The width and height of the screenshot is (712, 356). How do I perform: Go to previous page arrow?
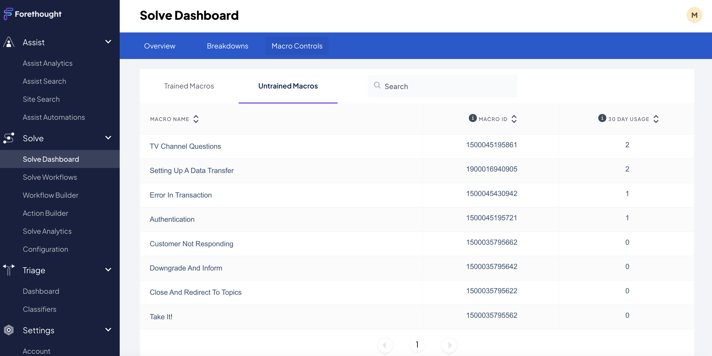[385, 345]
